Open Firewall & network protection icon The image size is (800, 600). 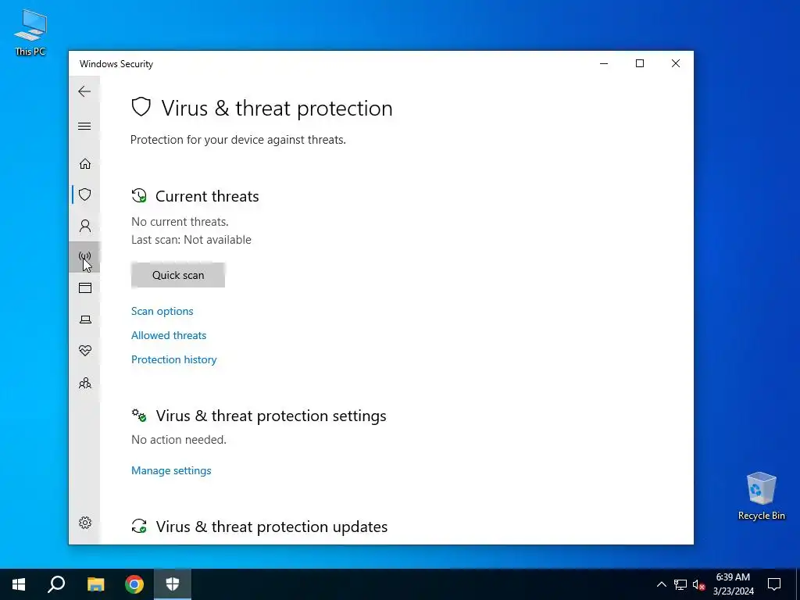pos(84,257)
